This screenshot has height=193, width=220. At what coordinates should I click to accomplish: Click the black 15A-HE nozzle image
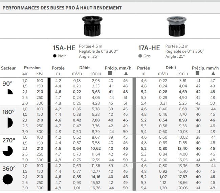92,26
